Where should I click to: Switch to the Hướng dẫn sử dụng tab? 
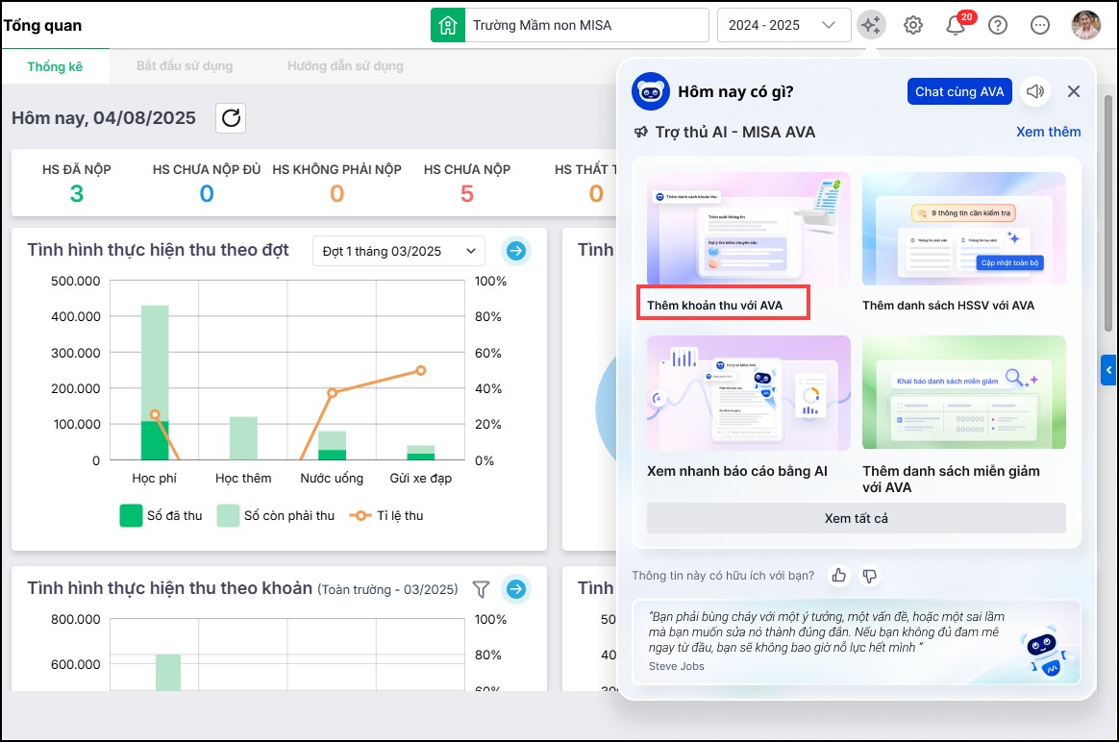point(345,66)
